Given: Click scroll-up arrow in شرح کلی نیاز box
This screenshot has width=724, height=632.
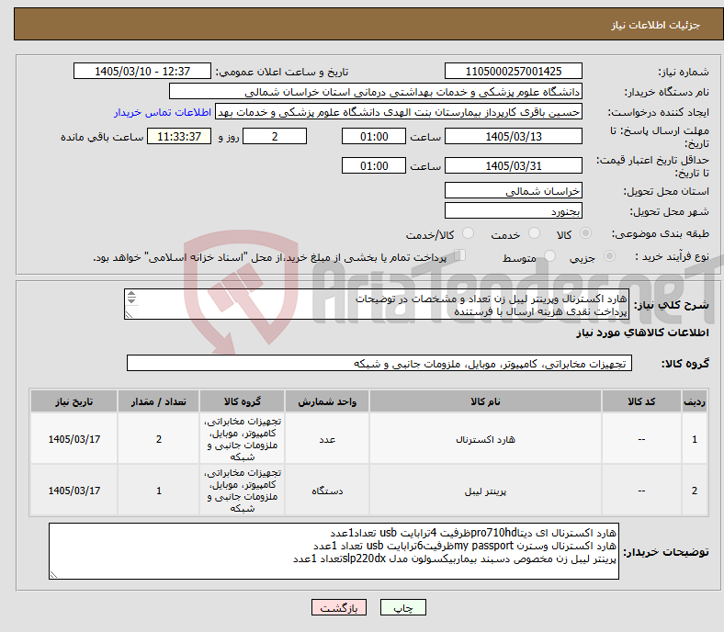Looking at the screenshot, I should 131,294.
